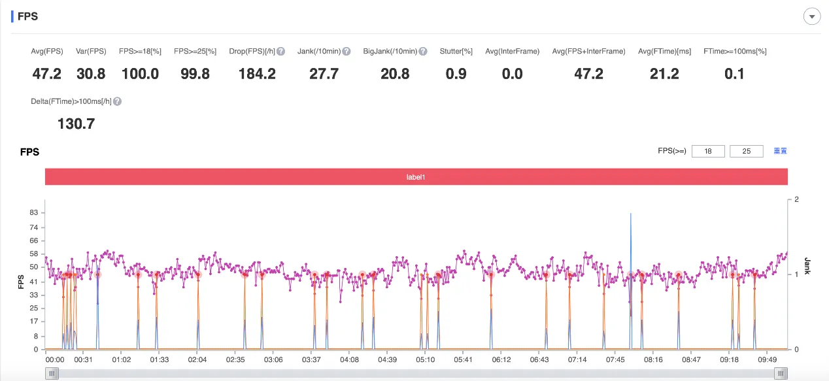The height and width of the screenshot is (381, 829).
Task: Click the FPS section title at the top
Action: (27, 16)
